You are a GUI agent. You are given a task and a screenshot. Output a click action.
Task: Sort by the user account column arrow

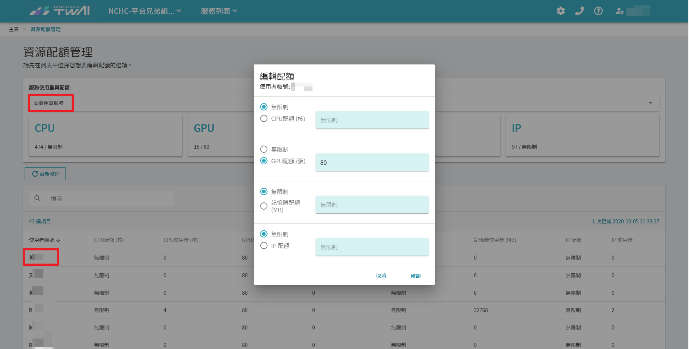coord(58,240)
